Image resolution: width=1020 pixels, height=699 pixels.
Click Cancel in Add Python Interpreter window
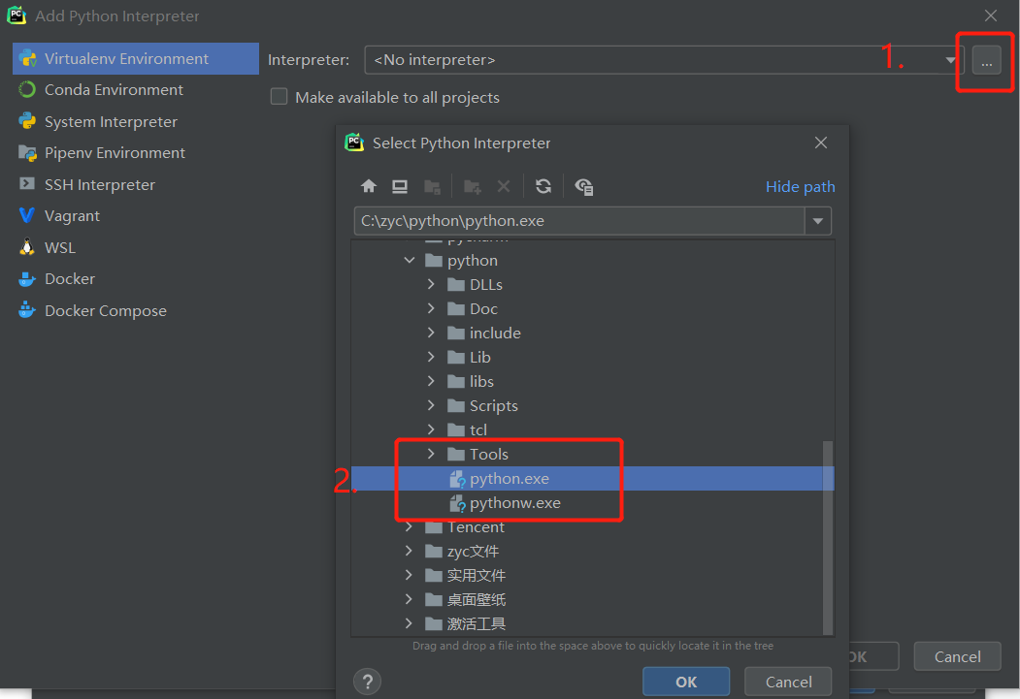[x=957, y=656]
